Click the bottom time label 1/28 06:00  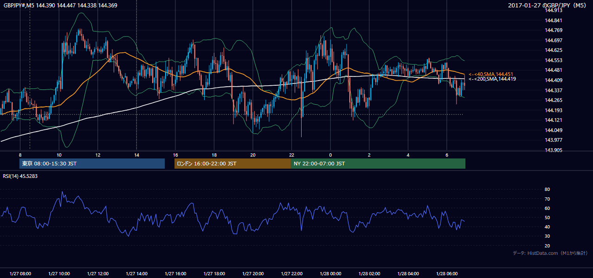pos(446,274)
